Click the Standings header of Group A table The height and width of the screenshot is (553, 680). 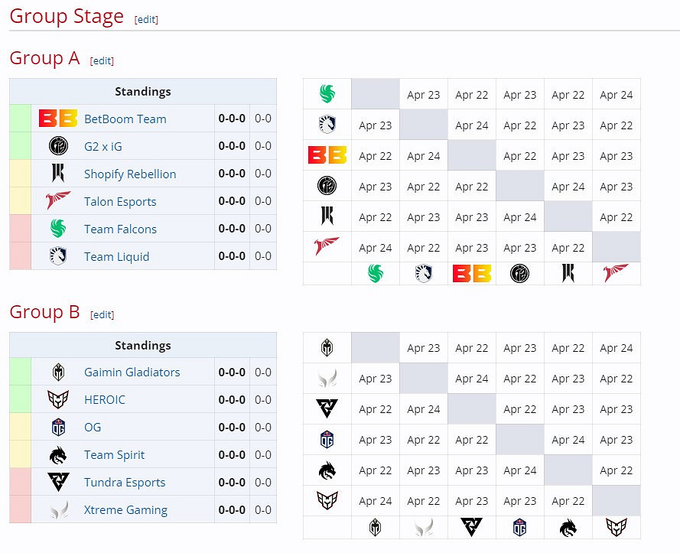tap(142, 91)
